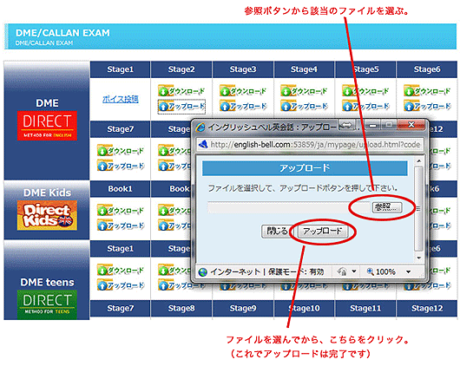The height and width of the screenshot is (366, 460).
Task: Click Stage2 upload icon under DME
Action: (x=163, y=106)
